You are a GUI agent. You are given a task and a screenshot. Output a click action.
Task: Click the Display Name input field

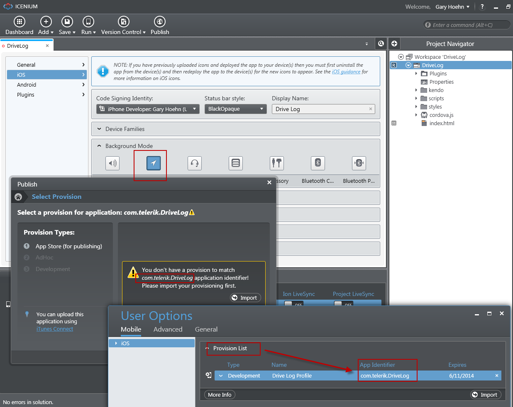(323, 109)
